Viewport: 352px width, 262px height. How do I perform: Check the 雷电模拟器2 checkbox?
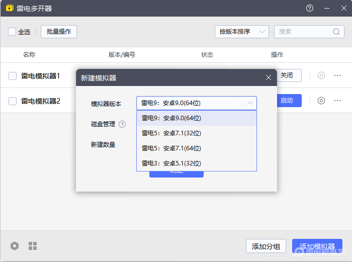click(x=13, y=101)
